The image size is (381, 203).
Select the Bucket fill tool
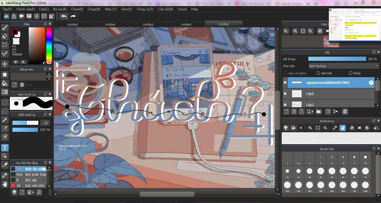pos(4,83)
